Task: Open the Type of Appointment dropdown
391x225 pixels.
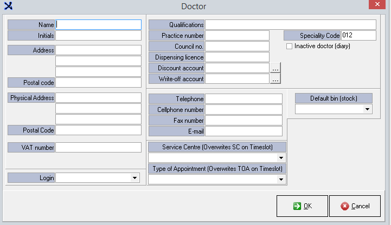Action: [281, 179]
